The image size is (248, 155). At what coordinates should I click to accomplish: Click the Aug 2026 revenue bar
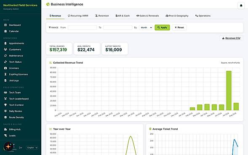click(x=236, y=107)
